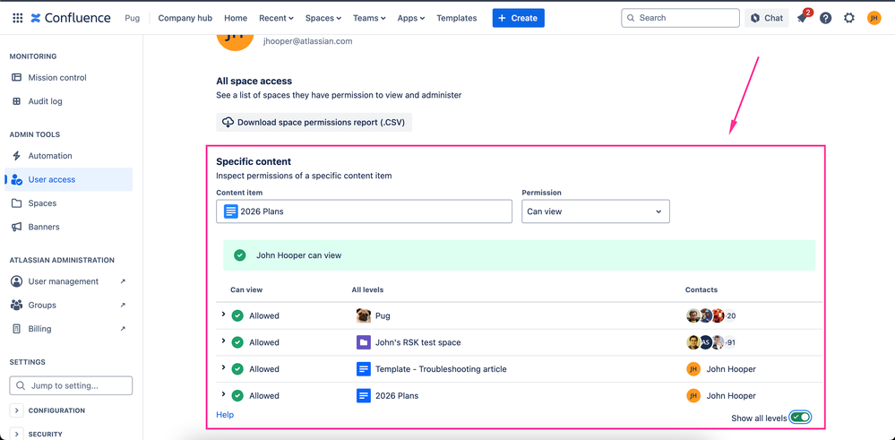The width and height of the screenshot is (895, 440).
Task: Click the User management person icon
Action: point(16,281)
